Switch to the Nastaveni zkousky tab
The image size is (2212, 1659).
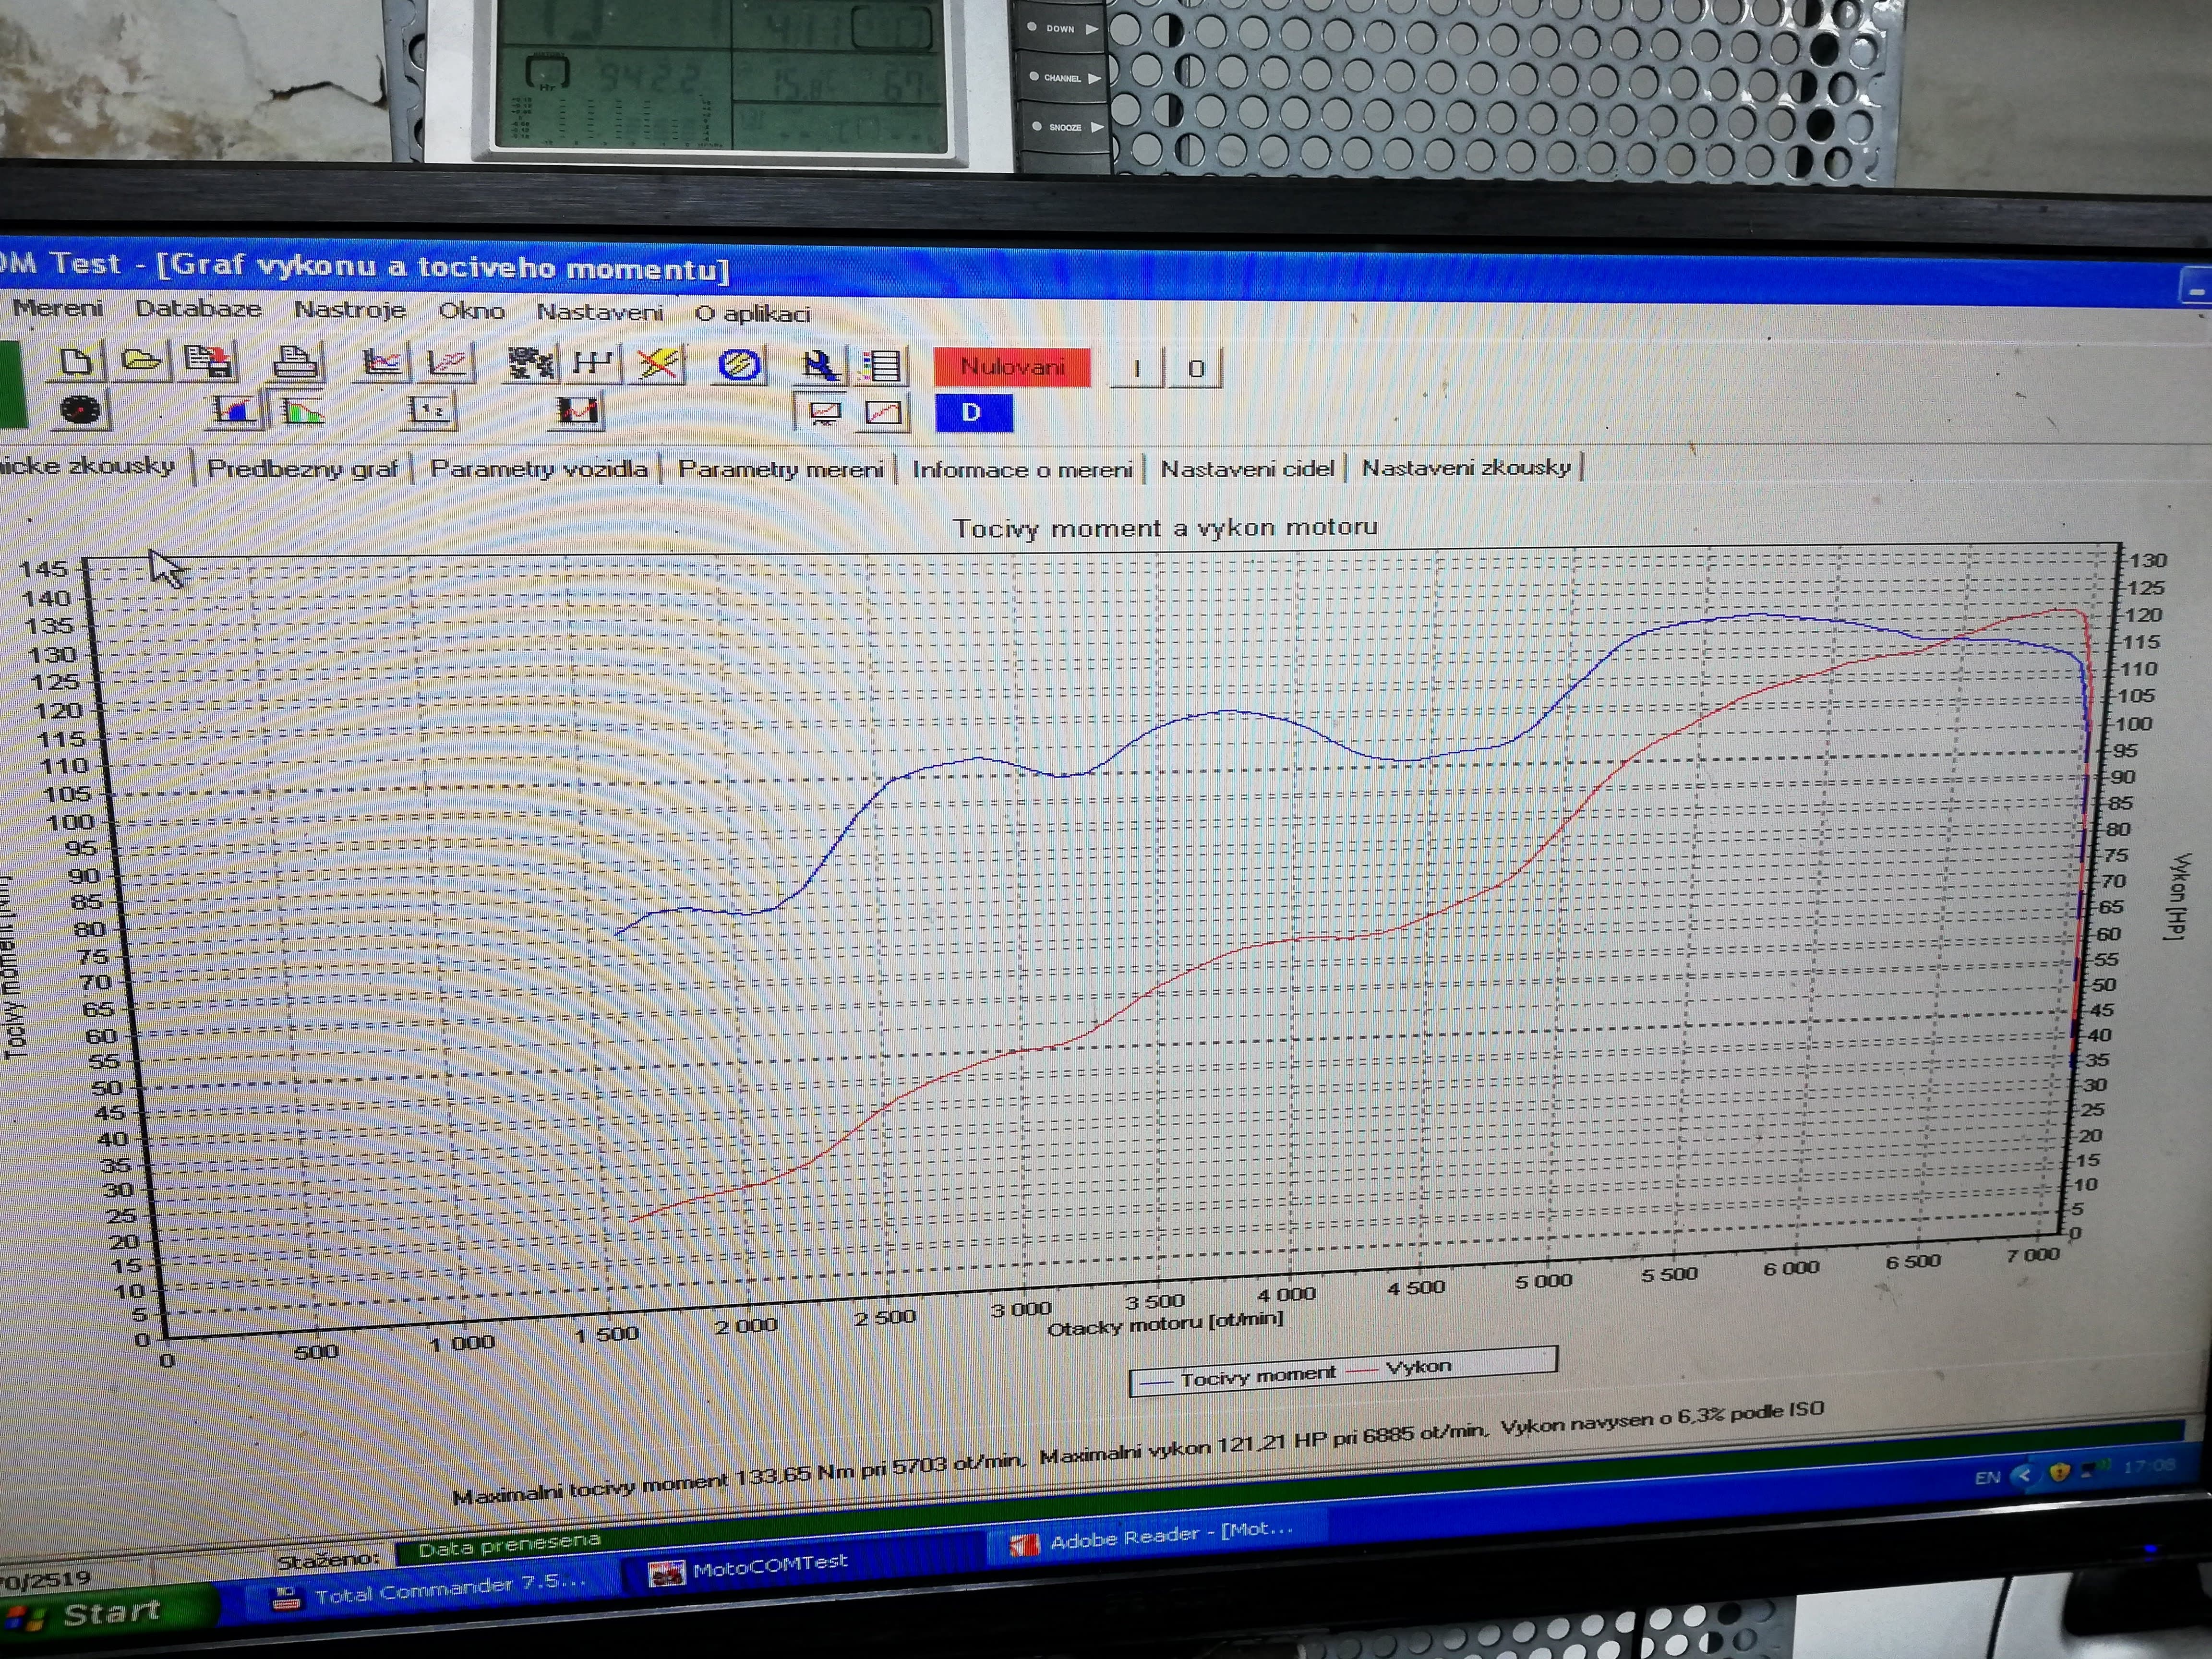click(x=1466, y=467)
